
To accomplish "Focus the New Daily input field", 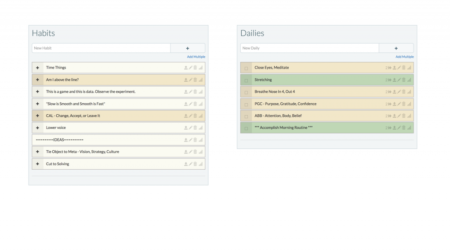I will [310, 48].
